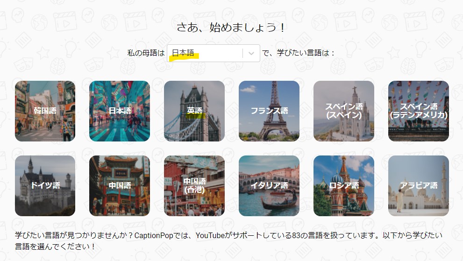Select the French (フランス語) Eiffel Tower tile
463x261 pixels.
(269, 111)
